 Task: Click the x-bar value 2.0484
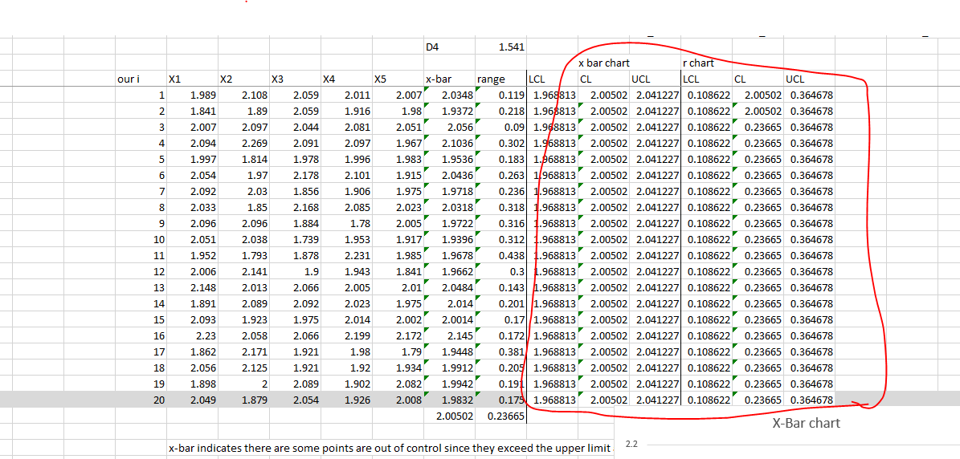coord(449,287)
